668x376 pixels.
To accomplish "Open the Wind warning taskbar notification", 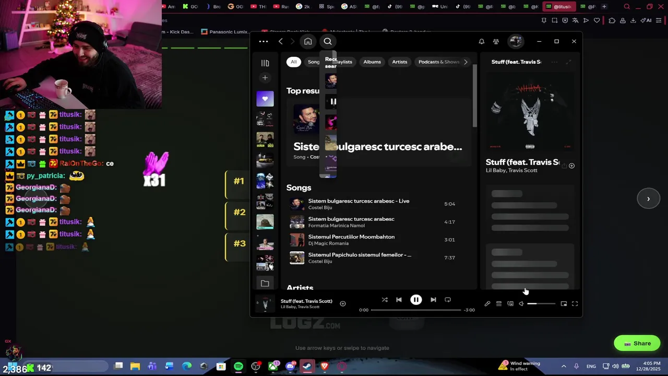I will (x=519, y=366).
